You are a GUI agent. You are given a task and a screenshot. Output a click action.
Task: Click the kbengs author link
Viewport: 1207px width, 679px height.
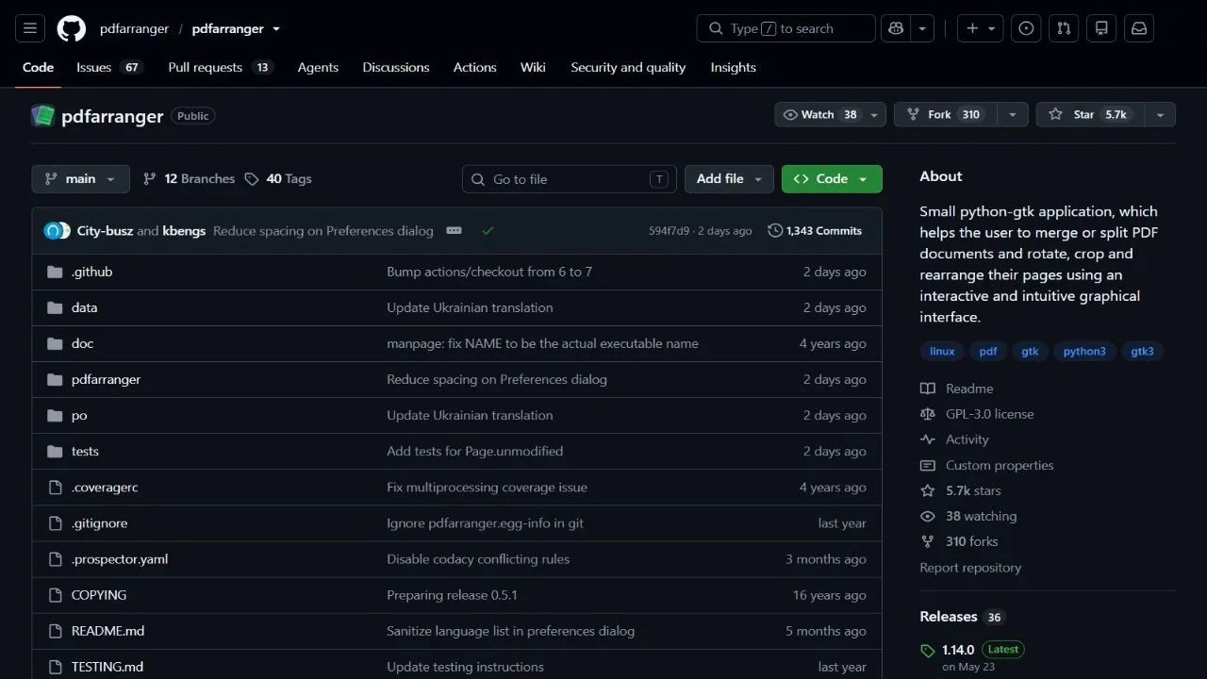pyautogui.click(x=184, y=231)
